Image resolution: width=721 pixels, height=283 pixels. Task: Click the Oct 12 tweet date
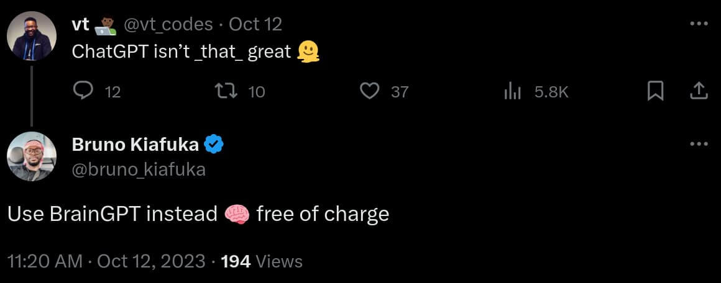[255, 24]
